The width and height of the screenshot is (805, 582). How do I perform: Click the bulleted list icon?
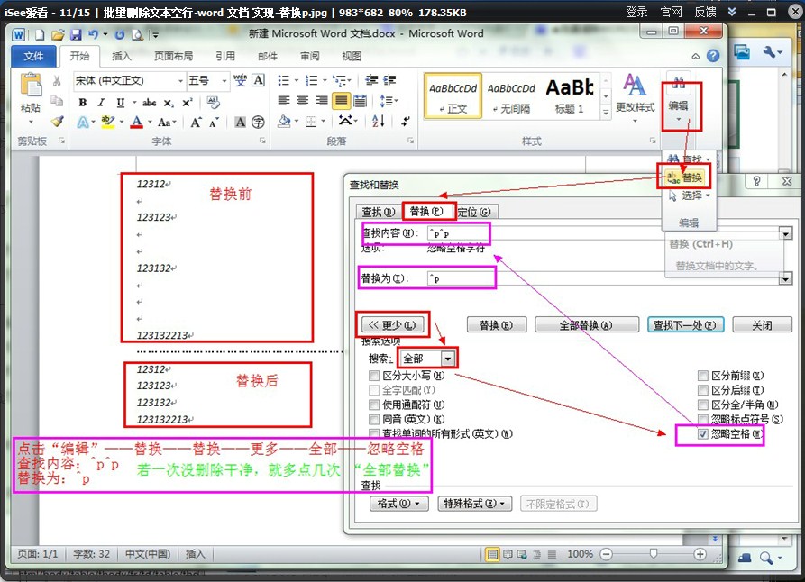(x=283, y=80)
